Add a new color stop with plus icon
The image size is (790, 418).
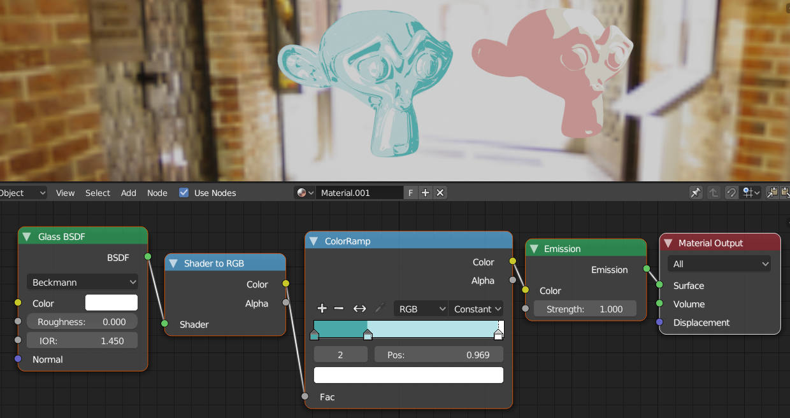(322, 309)
